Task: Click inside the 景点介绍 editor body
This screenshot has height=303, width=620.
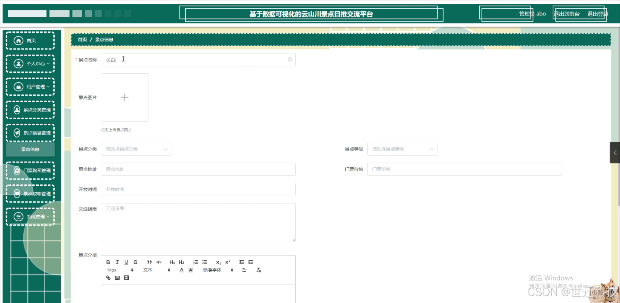Action: (x=198, y=294)
